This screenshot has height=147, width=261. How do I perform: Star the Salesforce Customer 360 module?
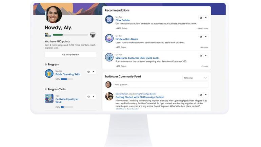pos(201,55)
